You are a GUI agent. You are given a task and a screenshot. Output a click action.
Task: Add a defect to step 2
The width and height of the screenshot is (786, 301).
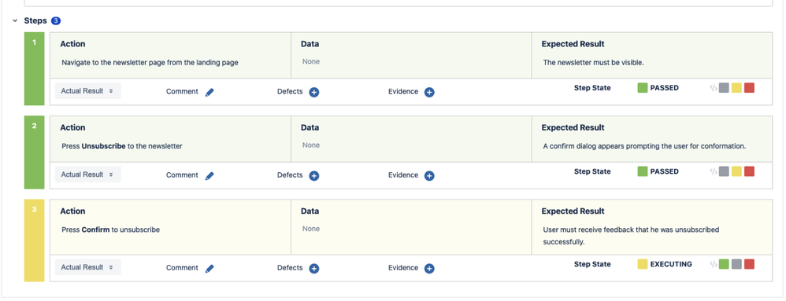314,175
